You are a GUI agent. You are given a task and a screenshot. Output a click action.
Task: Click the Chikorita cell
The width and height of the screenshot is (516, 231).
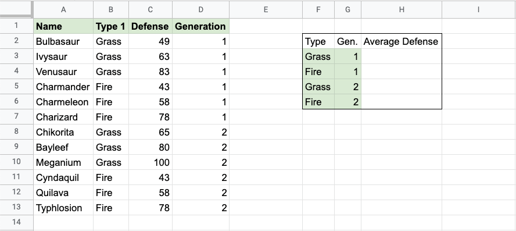tap(63, 132)
